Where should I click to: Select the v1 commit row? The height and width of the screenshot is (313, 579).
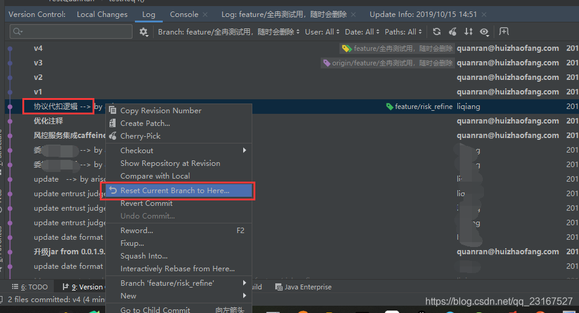point(292,91)
